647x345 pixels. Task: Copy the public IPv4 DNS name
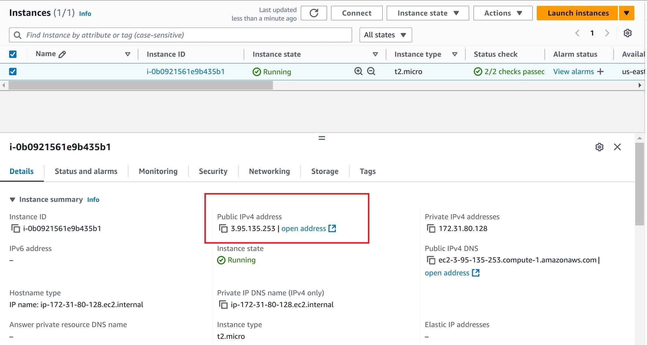pyautogui.click(x=431, y=260)
